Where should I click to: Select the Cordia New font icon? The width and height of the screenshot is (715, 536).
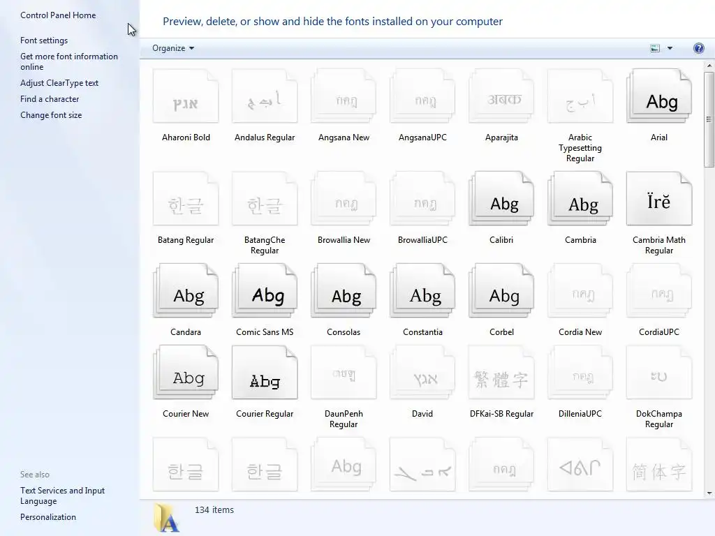(x=580, y=291)
